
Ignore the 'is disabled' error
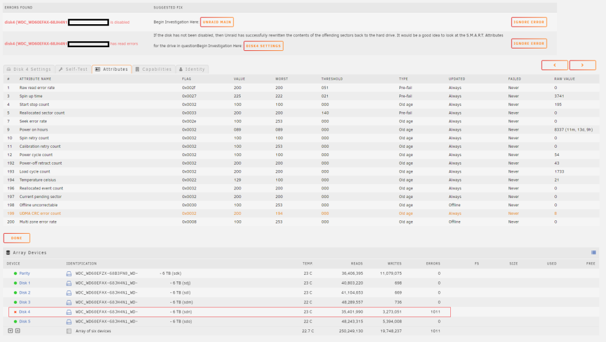(528, 22)
